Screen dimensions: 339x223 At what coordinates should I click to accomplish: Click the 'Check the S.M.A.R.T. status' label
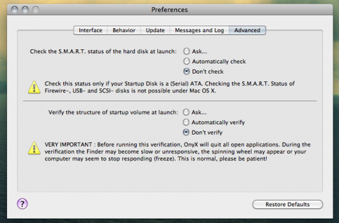103,51
